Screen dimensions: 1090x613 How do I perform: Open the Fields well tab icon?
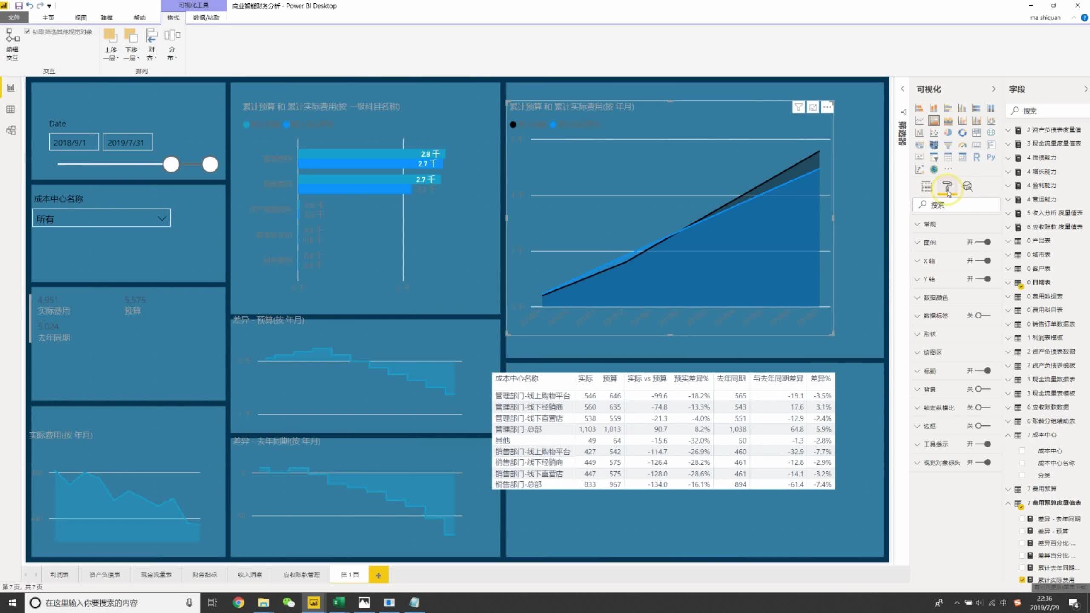[926, 186]
